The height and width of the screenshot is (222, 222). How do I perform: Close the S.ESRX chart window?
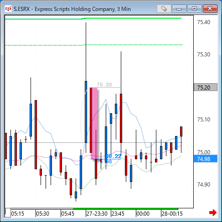click(x=210, y=9)
